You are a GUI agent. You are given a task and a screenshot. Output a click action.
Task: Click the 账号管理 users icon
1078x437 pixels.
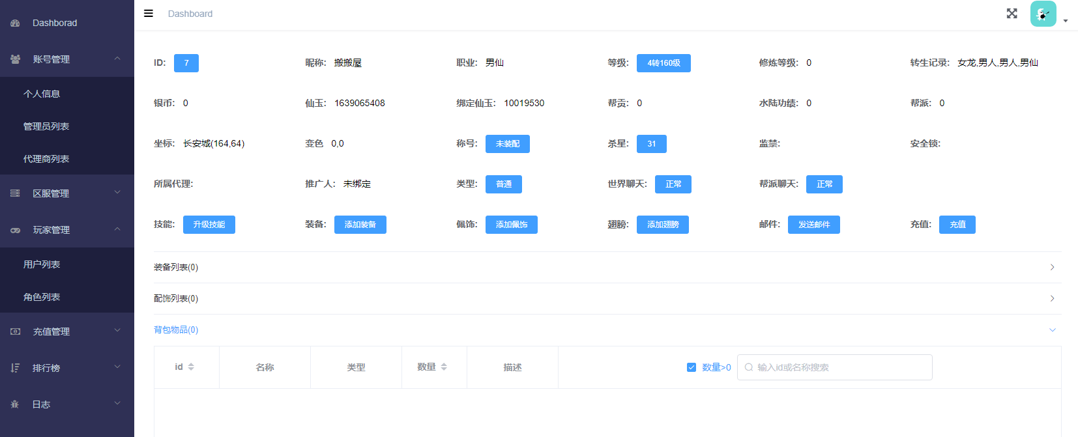pos(15,59)
